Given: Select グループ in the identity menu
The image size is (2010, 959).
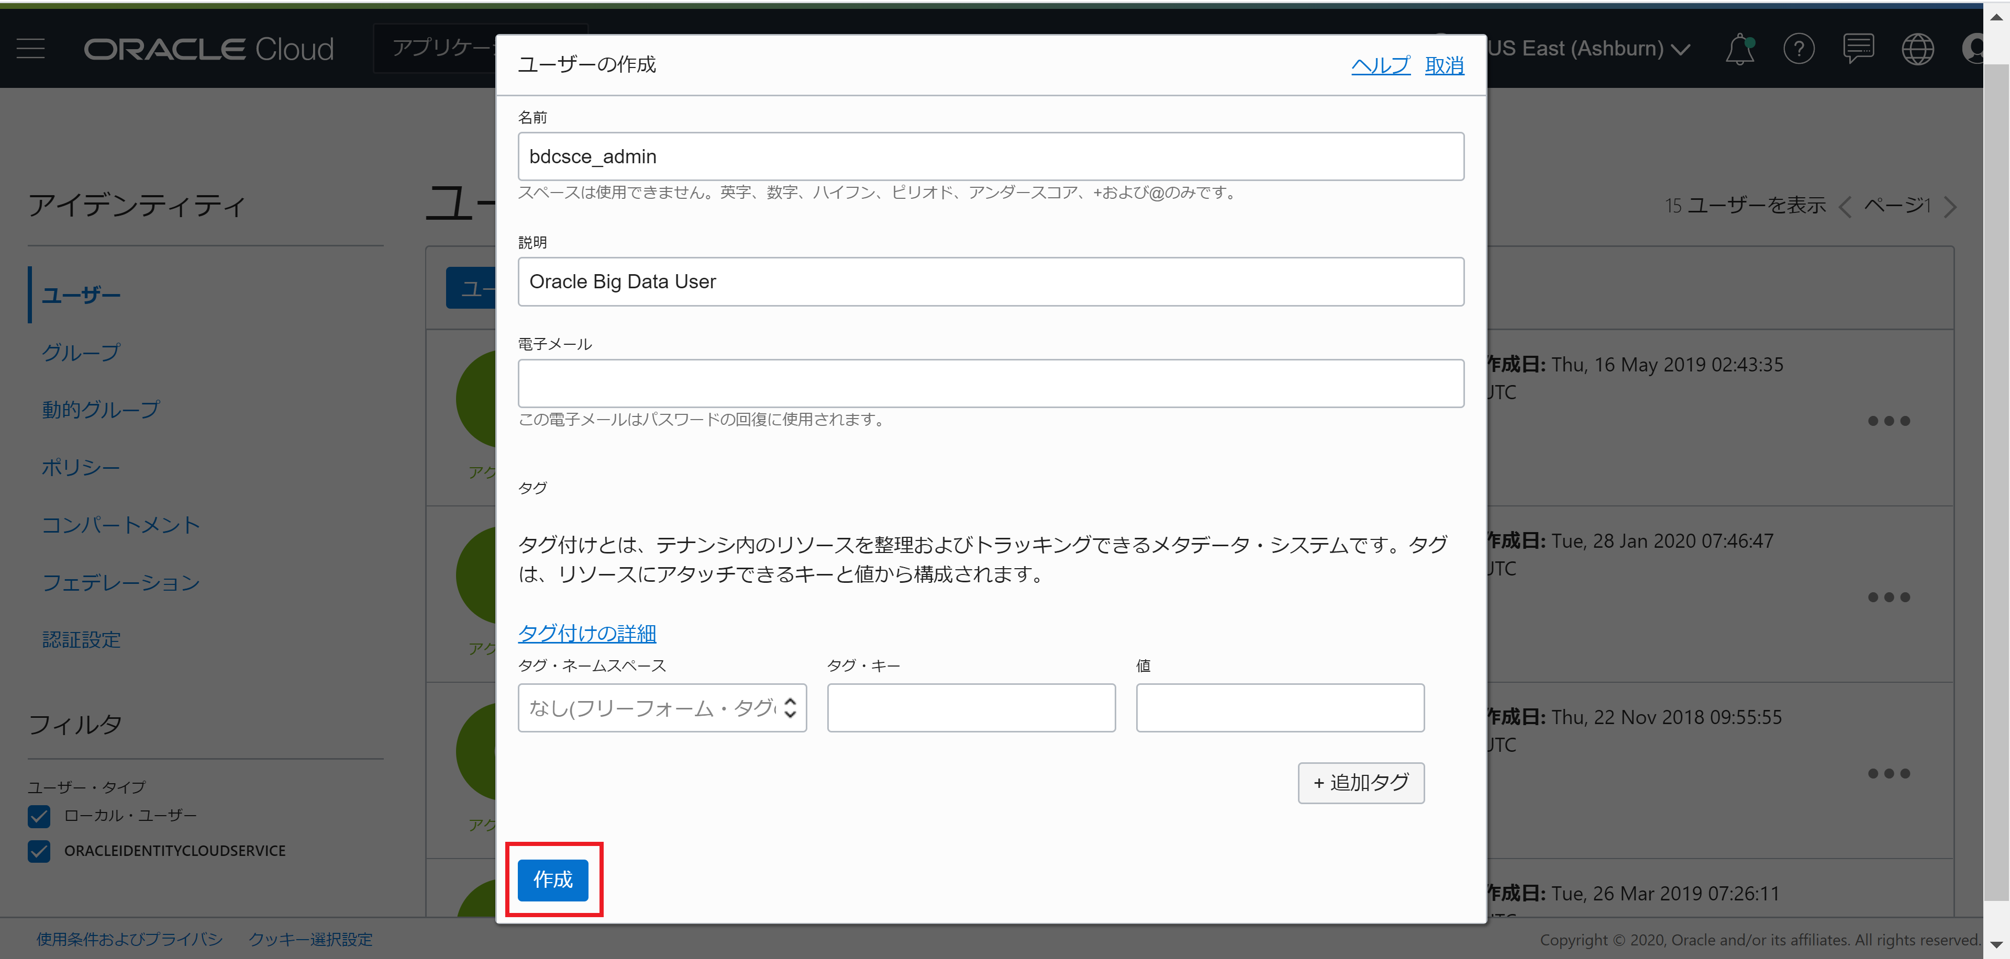Looking at the screenshot, I should pos(81,353).
